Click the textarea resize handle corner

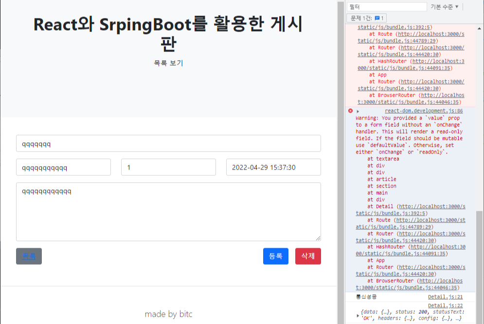(x=318, y=238)
